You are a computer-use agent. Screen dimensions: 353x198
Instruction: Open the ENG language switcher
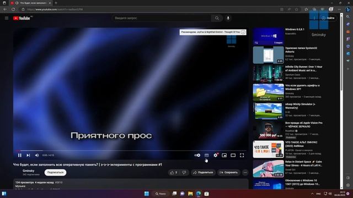(319, 194)
